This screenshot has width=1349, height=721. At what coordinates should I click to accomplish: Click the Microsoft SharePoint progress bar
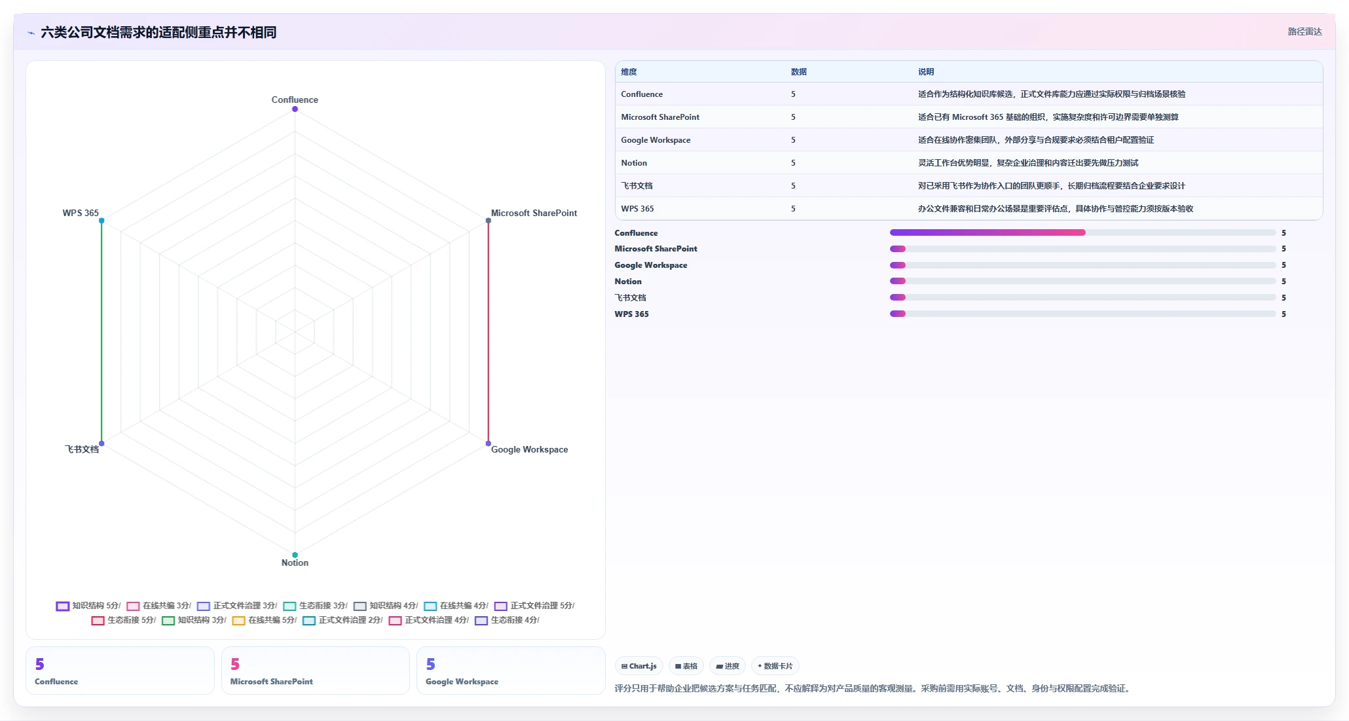tap(1082, 249)
